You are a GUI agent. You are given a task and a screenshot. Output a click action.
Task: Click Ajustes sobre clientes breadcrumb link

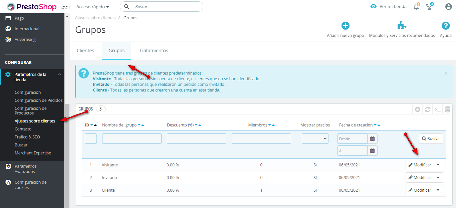click(x=95, y=18)
